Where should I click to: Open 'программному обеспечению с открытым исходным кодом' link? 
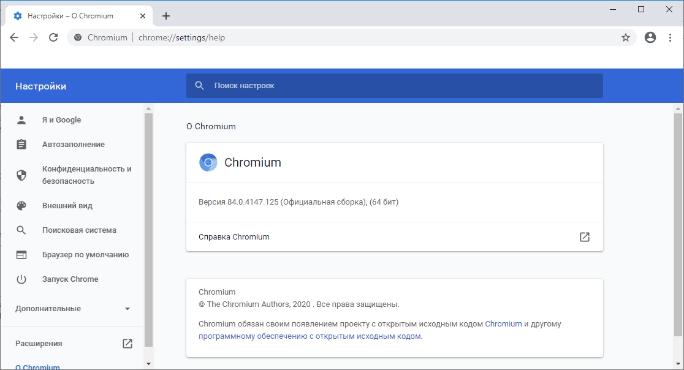tap(310, 336)
